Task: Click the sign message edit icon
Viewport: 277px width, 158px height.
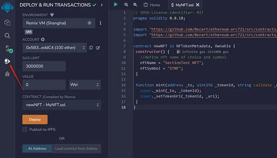Action: (x=98, y=48)
